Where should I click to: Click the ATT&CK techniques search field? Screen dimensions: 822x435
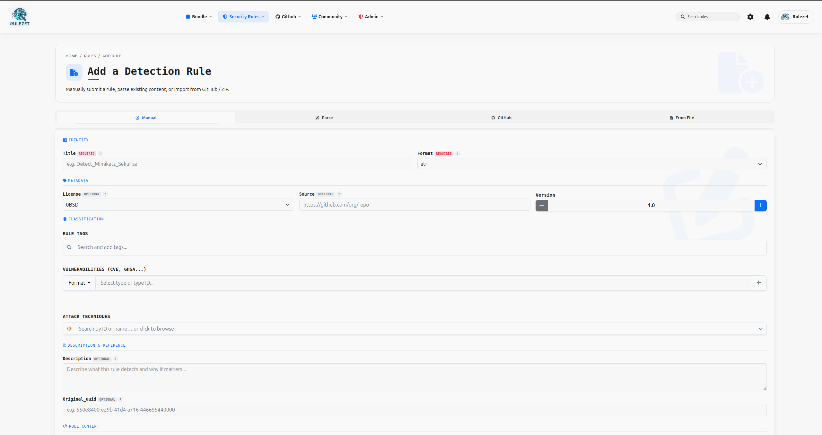(x=415, y=329)
